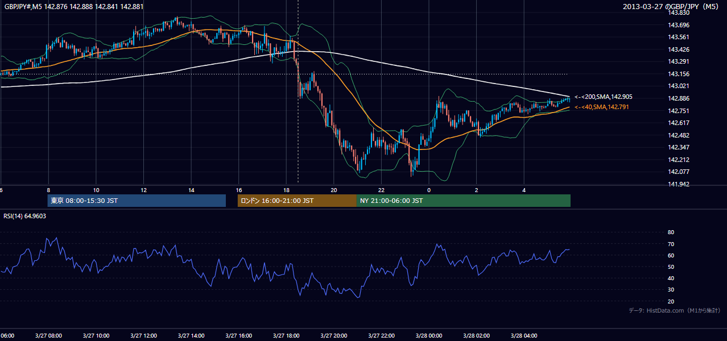The width and height of the screenshot is (727, 341).
Task: Click the 3/27 20:00 time axis label
Action: pyautogui.click(x=334, y=336)
